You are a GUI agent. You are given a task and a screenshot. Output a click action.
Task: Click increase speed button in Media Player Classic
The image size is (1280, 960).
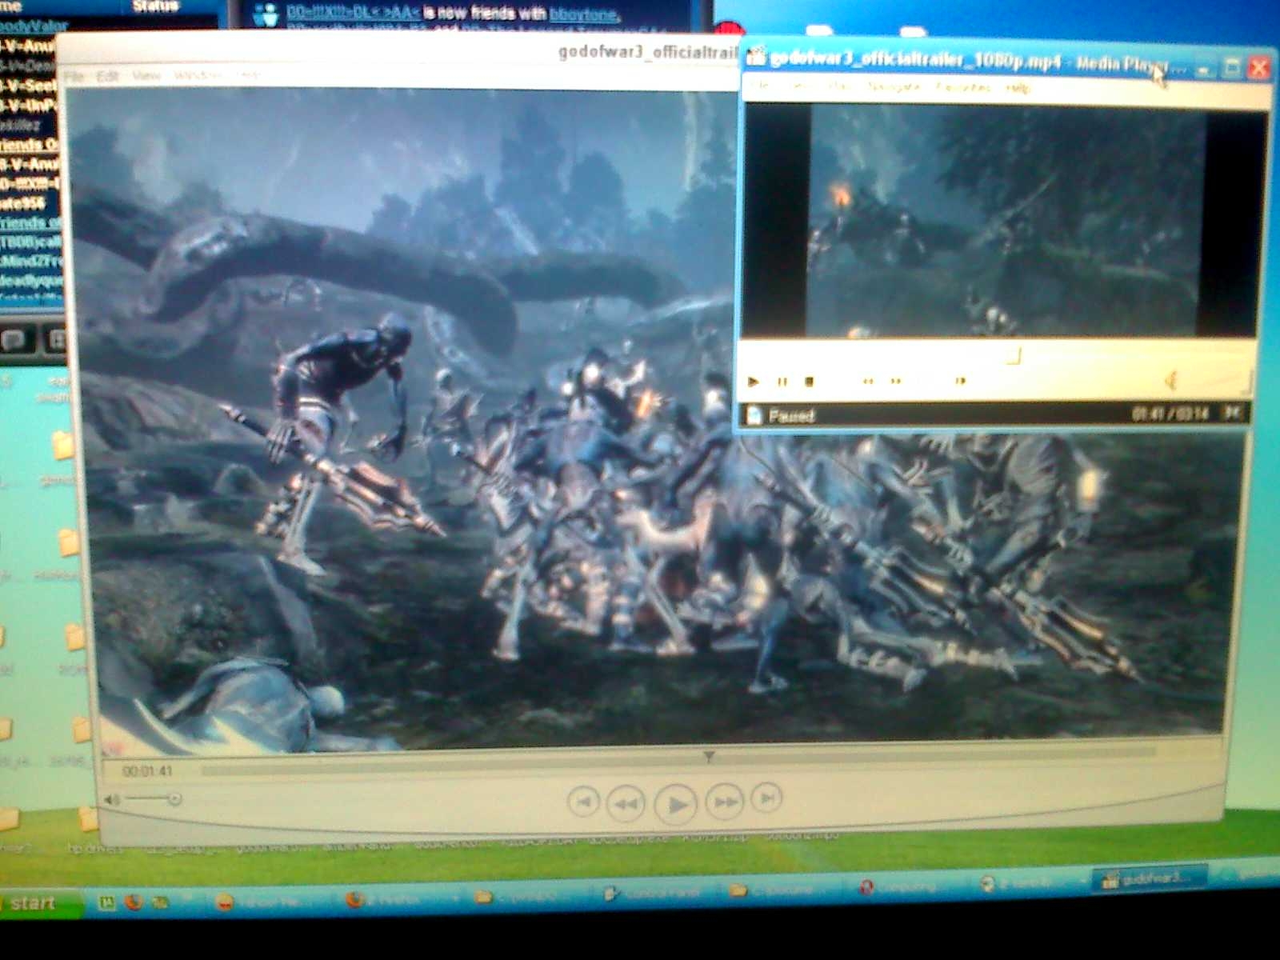[x=896, y=382]
